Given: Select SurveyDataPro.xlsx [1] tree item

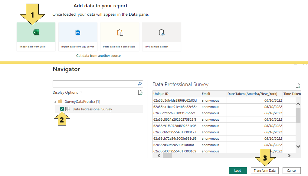Looking at the screenshot, I should [x=83, y=102].
